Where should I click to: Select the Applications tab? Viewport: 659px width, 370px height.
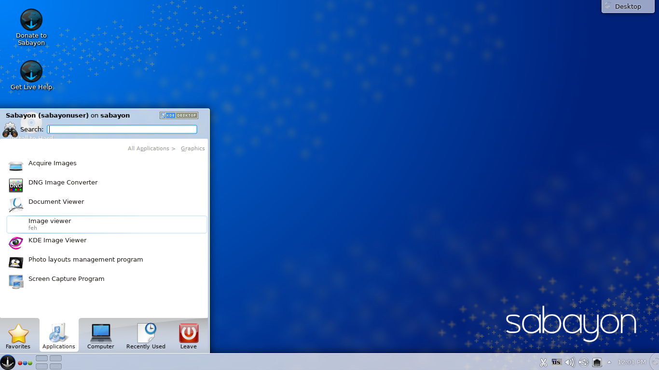coord(59,335)
